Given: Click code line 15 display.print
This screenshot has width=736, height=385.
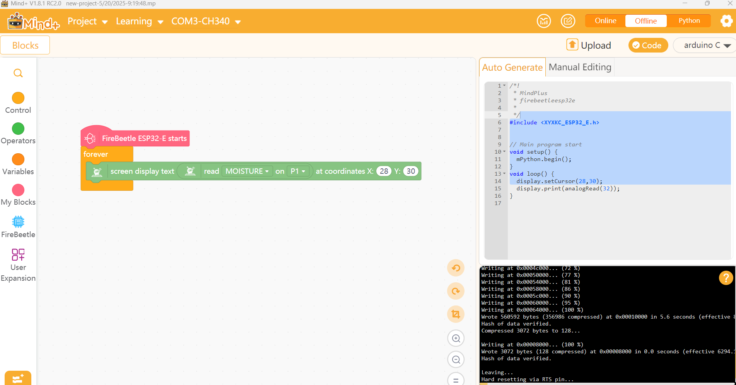Looking at the screenshot, I should click(568, 188).
